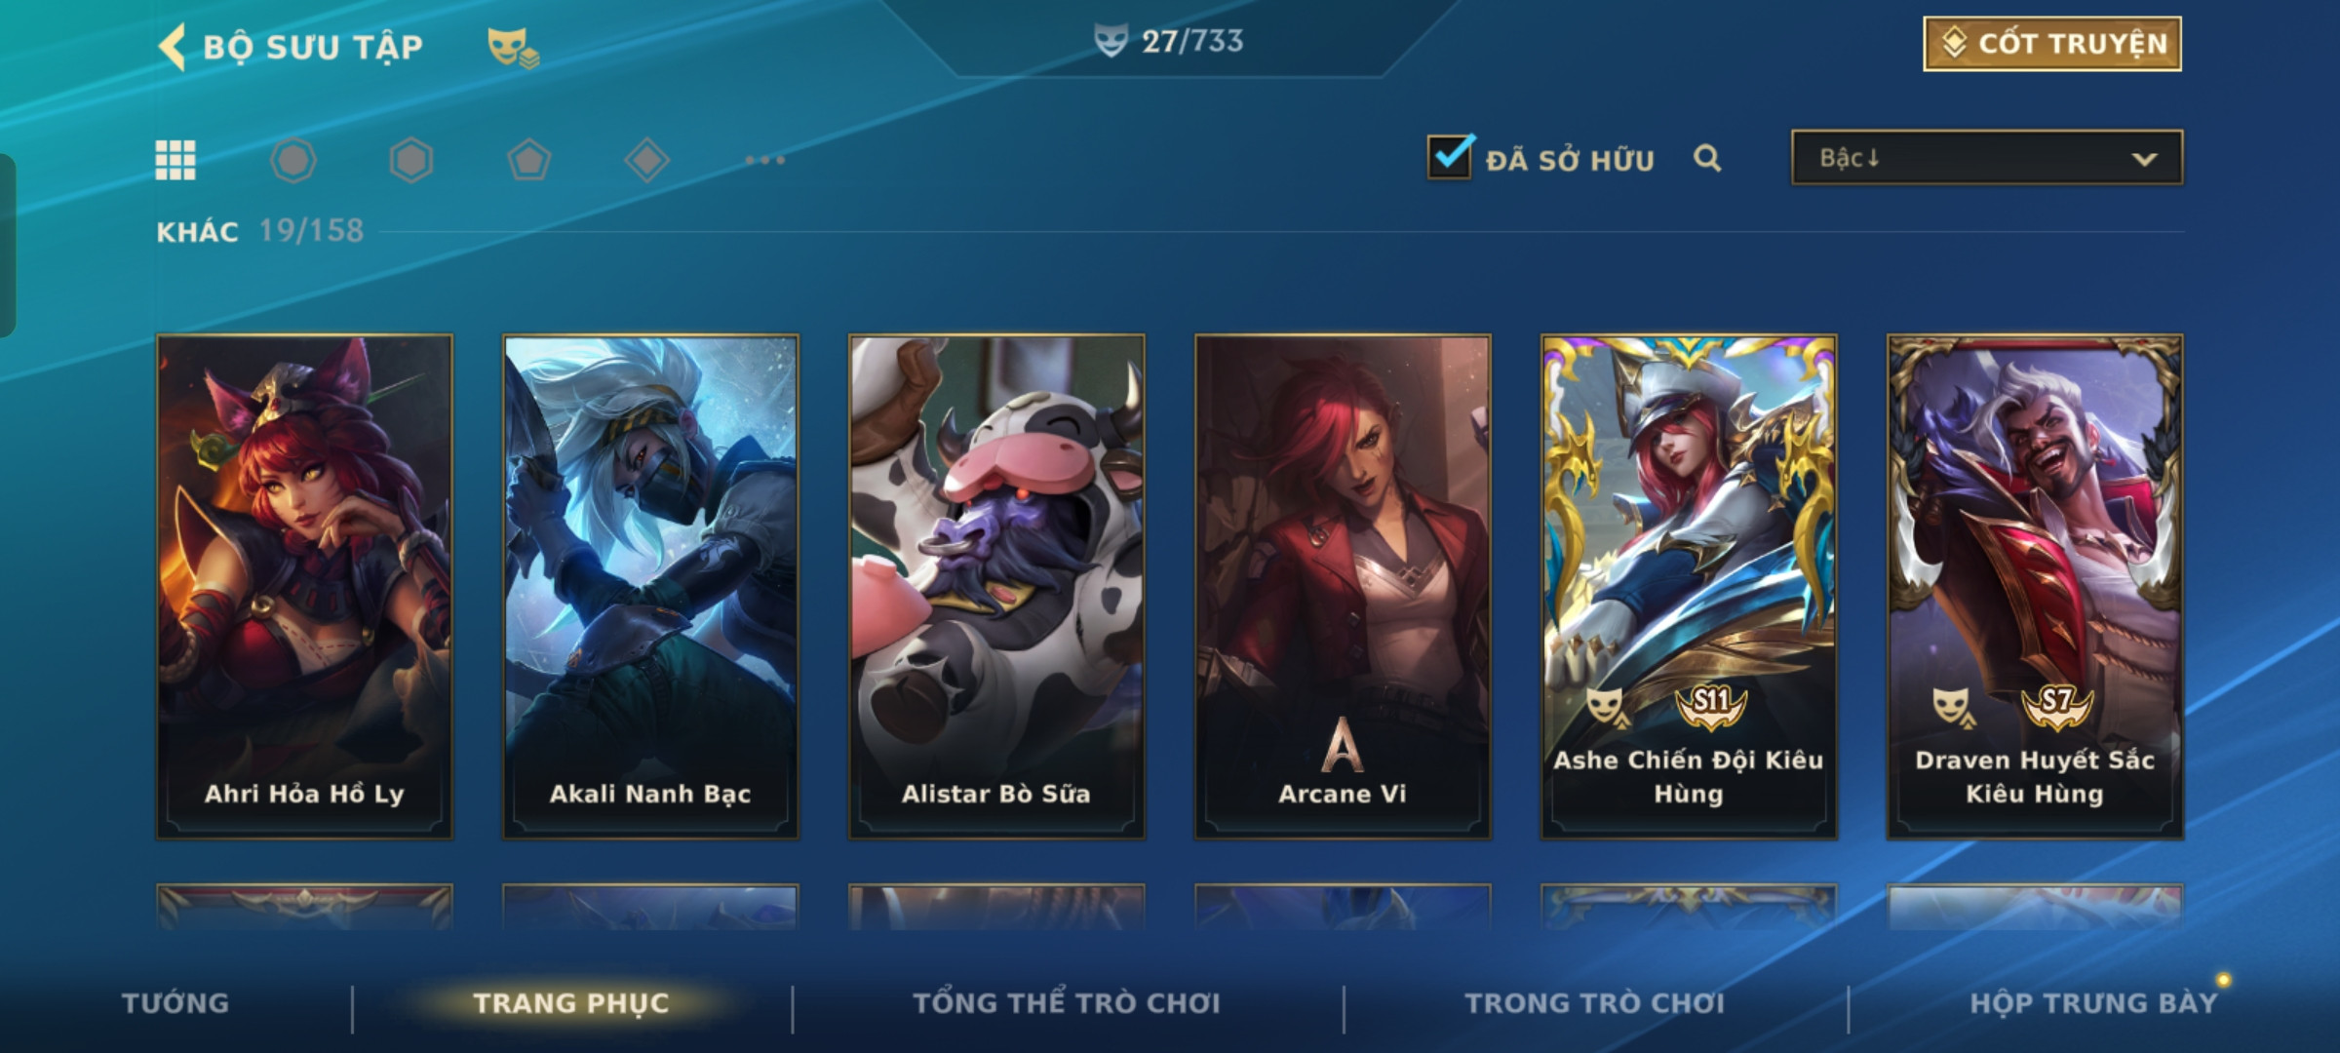Screen dimensions: 2340x1053
Task: Show more filters via three dots
Action: pyautogui.click(x=765, y=160)
